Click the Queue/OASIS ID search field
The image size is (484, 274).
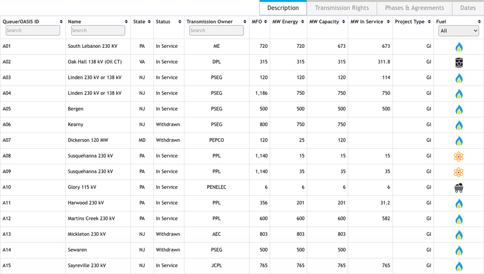(x=32, y=30)
